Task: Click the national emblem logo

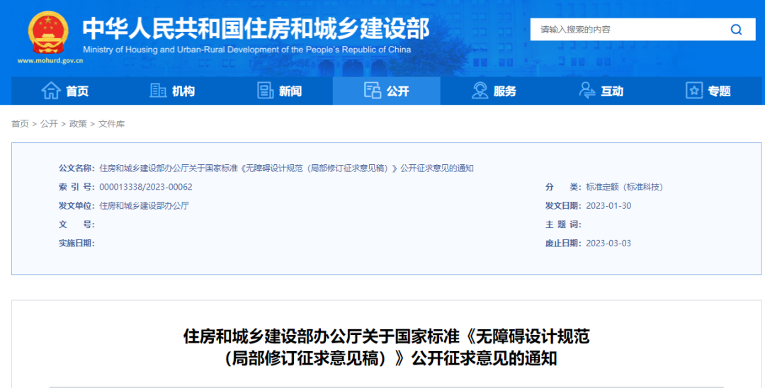Action: click(x=48, y=33)
